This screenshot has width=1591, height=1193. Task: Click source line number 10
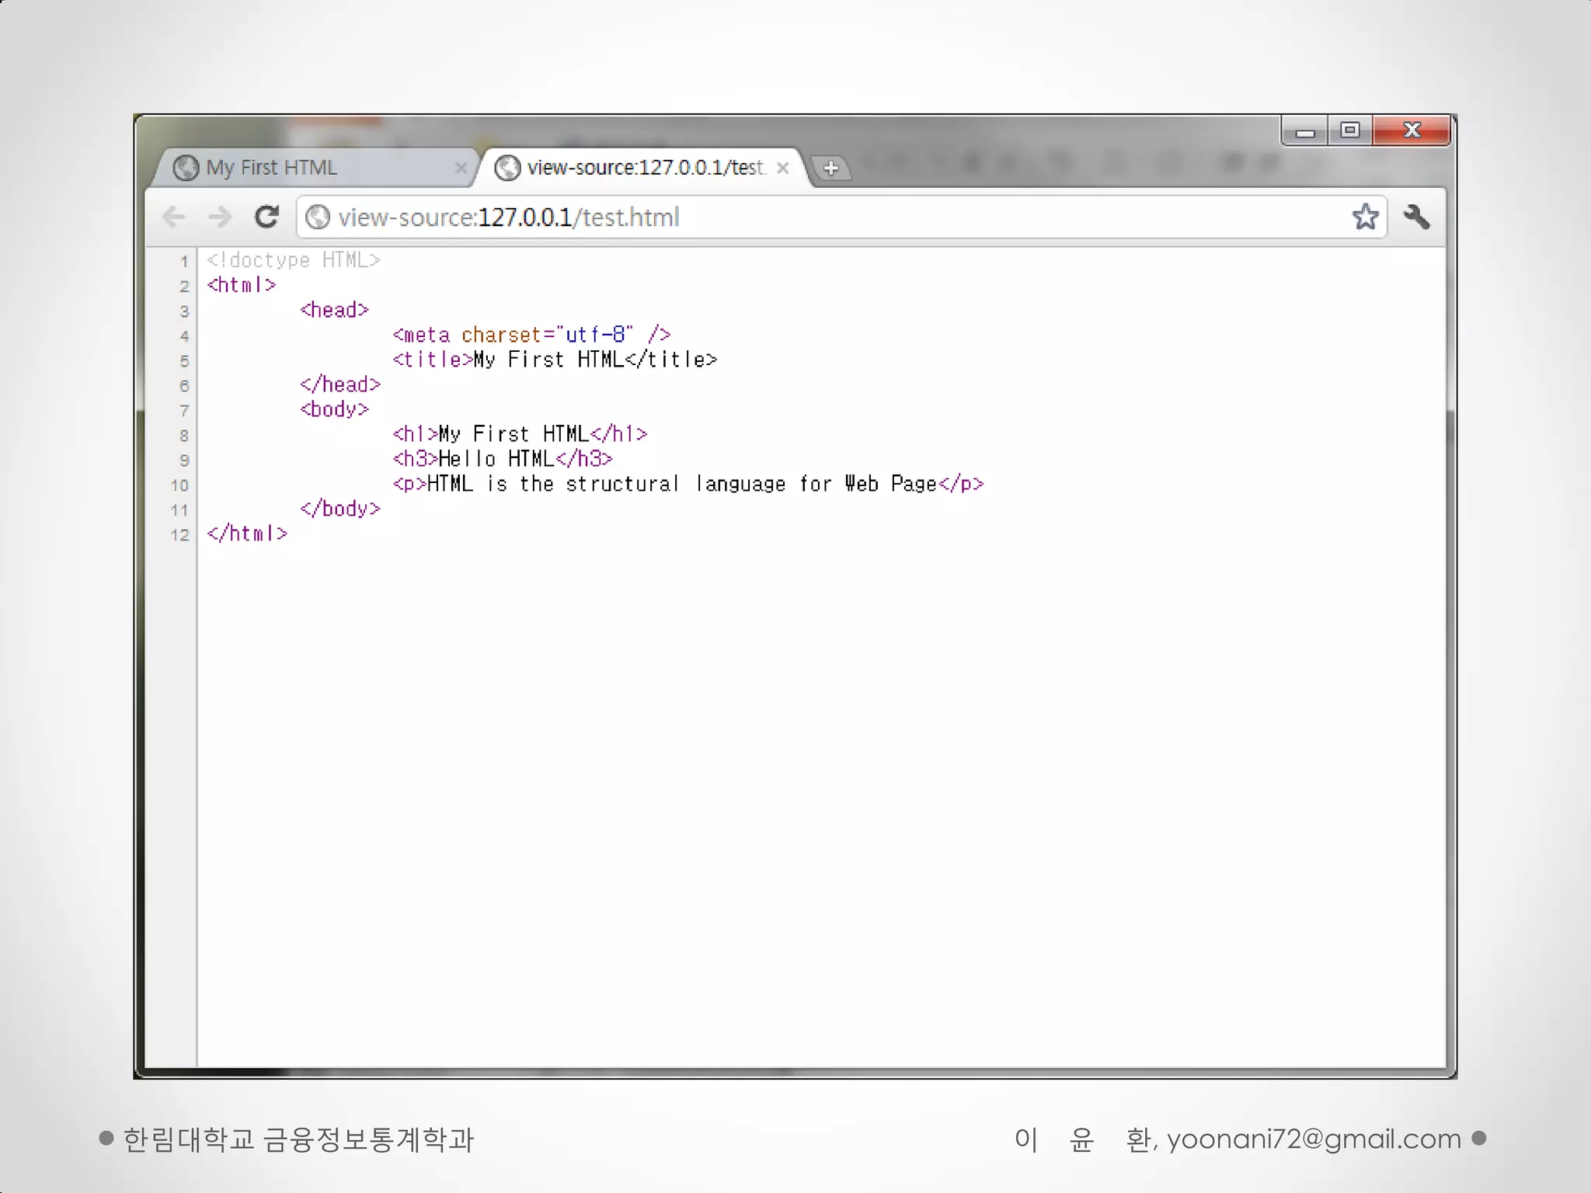coord(179,485)
